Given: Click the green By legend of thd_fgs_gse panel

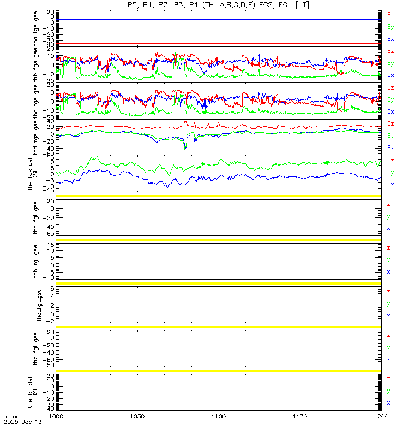Looking at the screenshot, I should (x=390, y=136).
